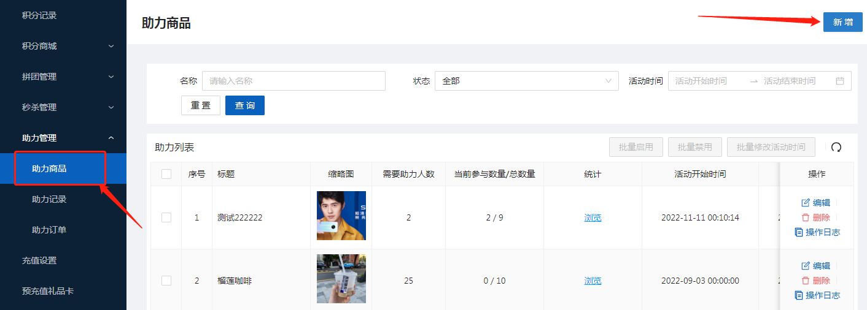Toggle the select-all checkbox in table header
This screenshot has width=867, height=310.
click(166, 174)
